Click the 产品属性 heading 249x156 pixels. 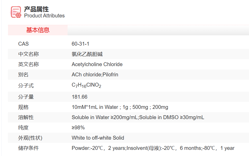click(x=36, y=9)
